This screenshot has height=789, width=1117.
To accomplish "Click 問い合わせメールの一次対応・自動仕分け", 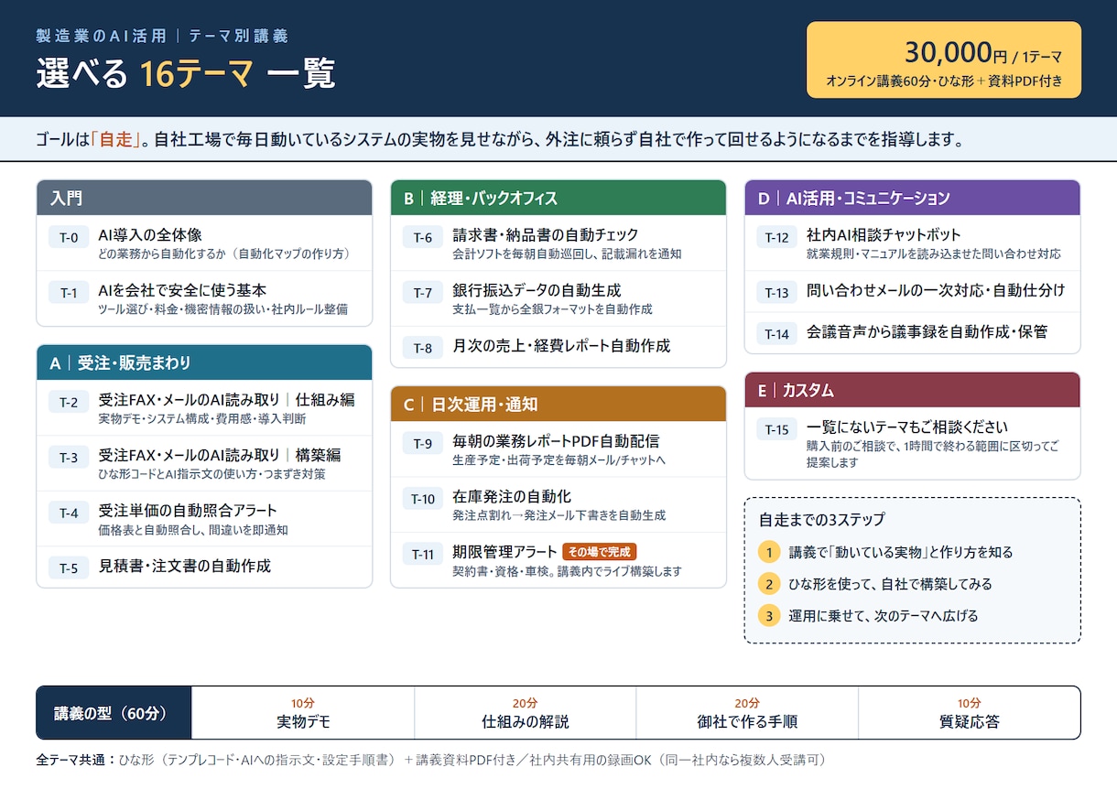I will (x=936, y=290).
